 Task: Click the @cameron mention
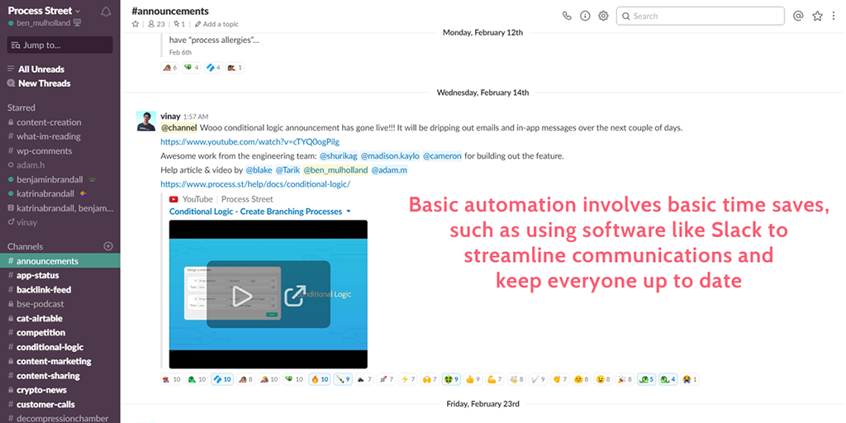click(442, 156)
